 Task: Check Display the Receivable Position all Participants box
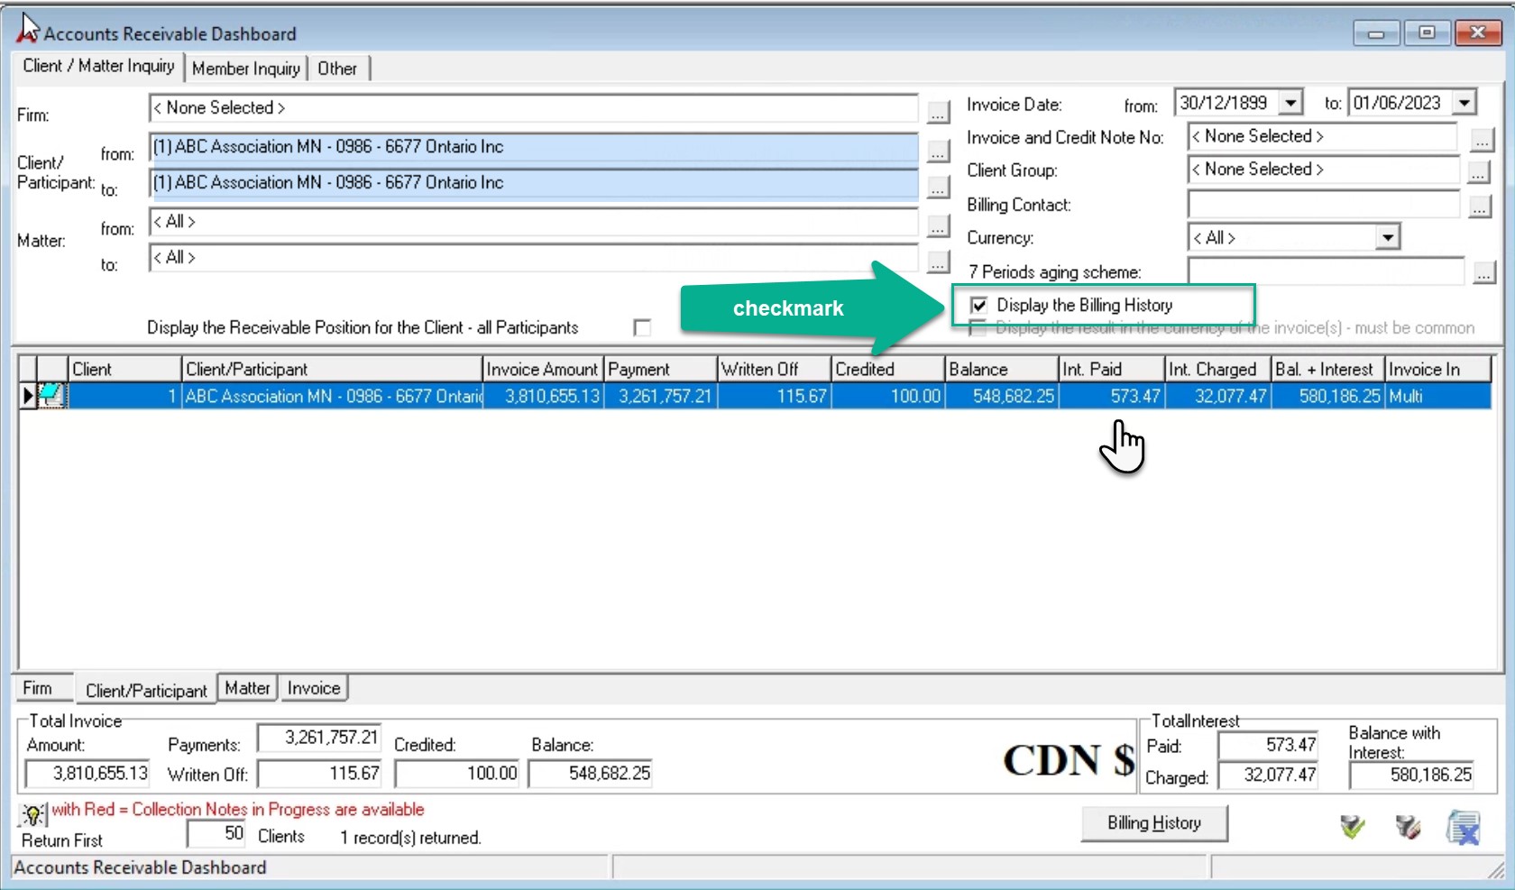tap(642, 327)
